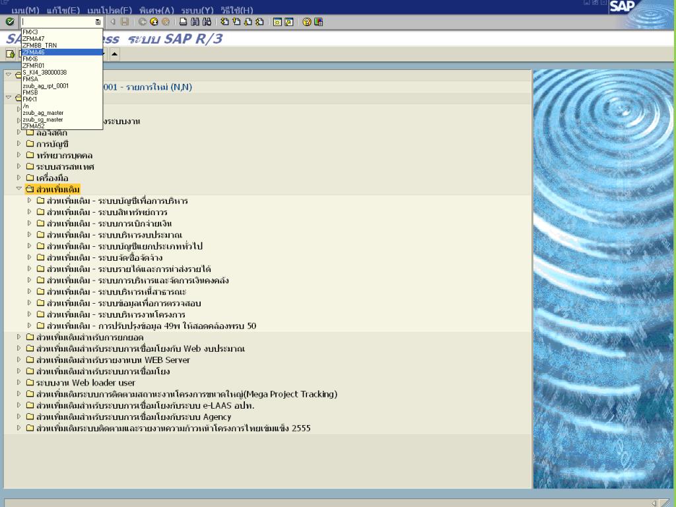
Task: Go to Last Page icon
Action: [x=259, y=22]
